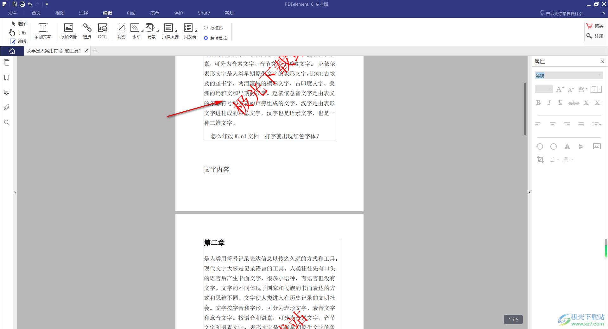Open the Background (背景) tool
This screenshot has width=608, height=329.
pos(152,31)
